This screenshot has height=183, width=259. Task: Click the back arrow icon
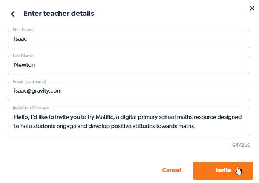pyautogui.click(x=13, y=14)
